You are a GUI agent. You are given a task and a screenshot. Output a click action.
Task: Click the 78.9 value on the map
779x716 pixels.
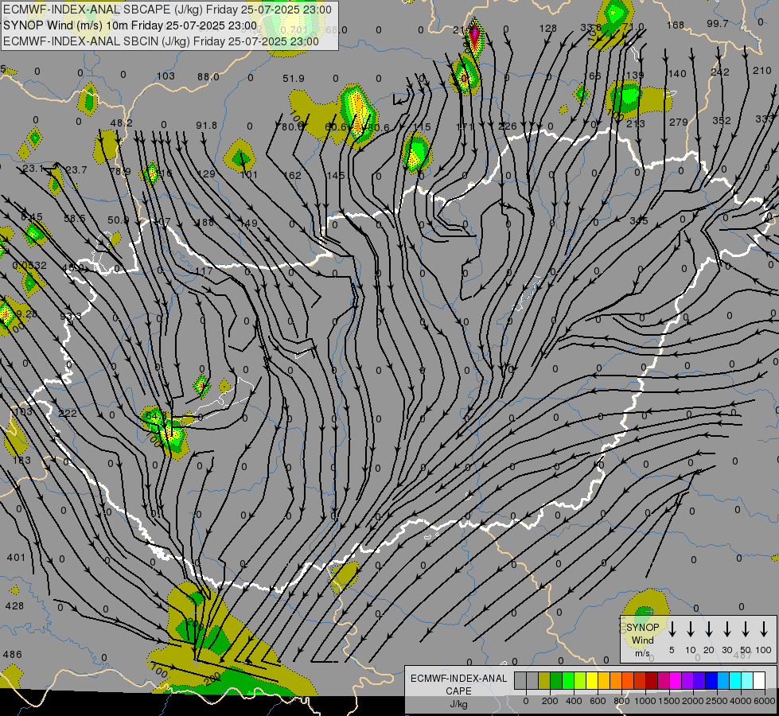pyautogui.click(x=119, y=171)
